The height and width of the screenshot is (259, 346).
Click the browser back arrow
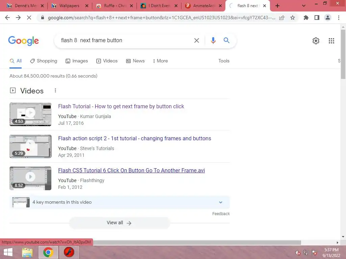click(x=7, y=18)
